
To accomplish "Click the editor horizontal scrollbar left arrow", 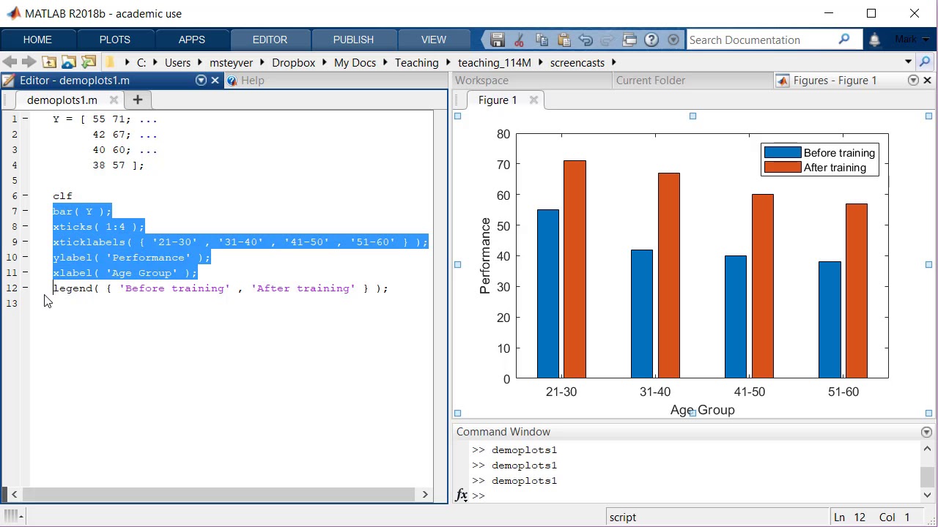I will tap(14, 495).
